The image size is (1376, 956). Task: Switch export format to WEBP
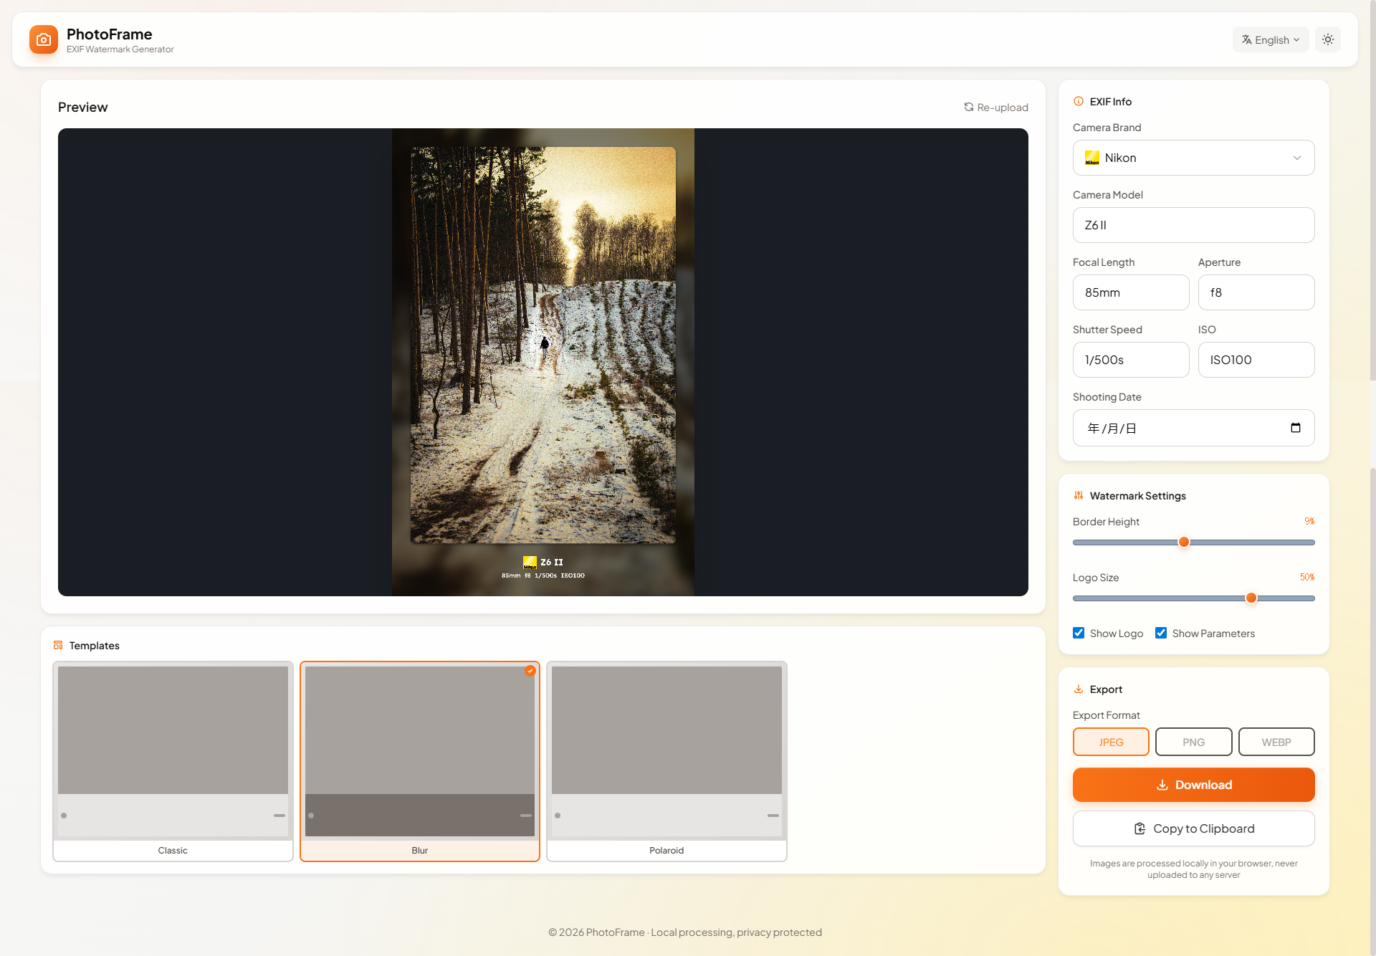[1276, 742]
